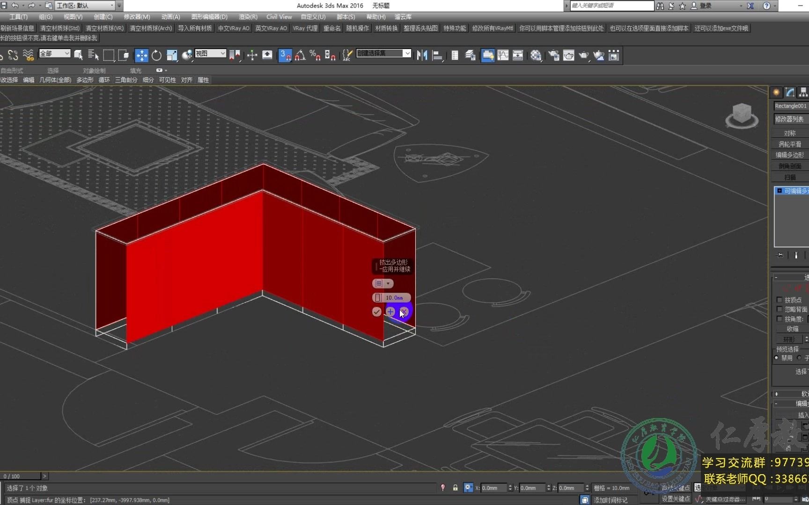This screenshot has width=809, height=505.
Task: Open the workspace dropdown 工作区: 默认
Action: (x=85, y=6)
